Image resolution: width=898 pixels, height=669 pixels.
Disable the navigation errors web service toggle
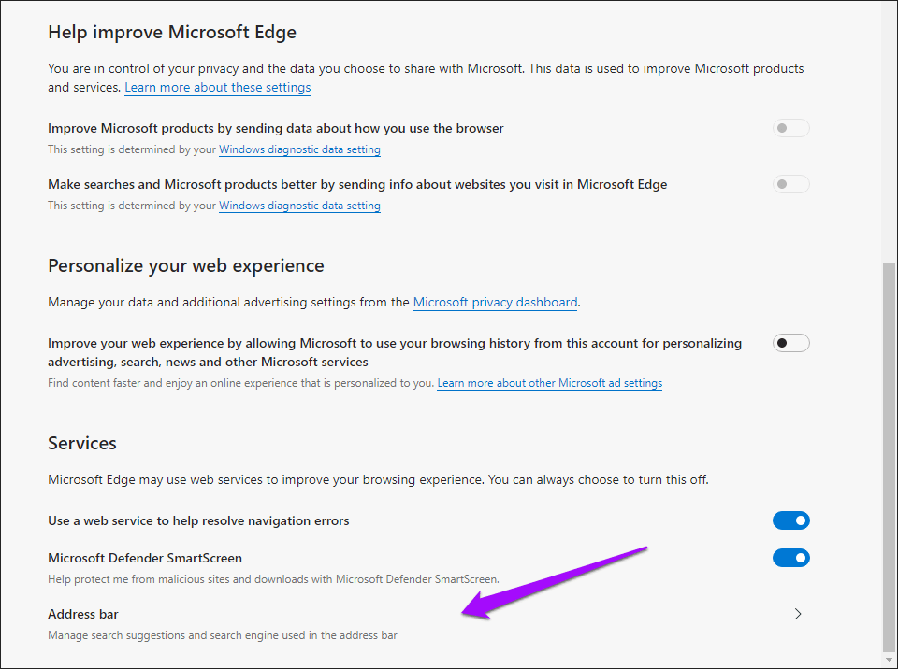pos(790,520)
